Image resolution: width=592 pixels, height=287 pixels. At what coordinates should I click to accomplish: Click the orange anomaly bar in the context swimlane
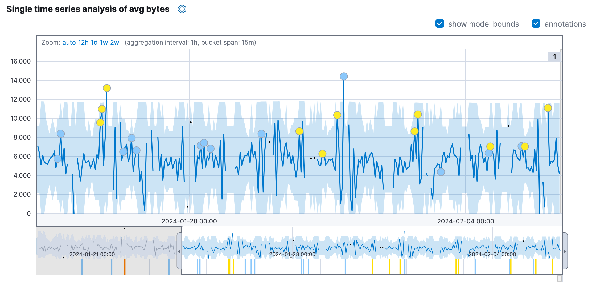click(125, 267)
